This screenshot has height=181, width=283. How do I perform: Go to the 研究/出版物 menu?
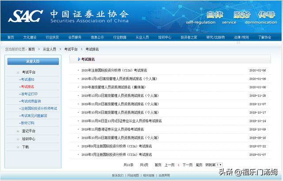click(x=215, y=37)
